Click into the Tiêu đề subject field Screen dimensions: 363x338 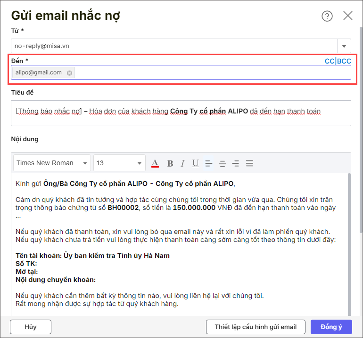(181, 113)
